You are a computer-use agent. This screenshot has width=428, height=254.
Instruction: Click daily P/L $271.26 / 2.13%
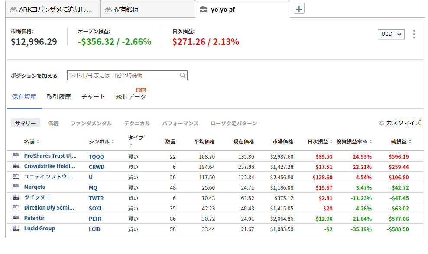205,41
